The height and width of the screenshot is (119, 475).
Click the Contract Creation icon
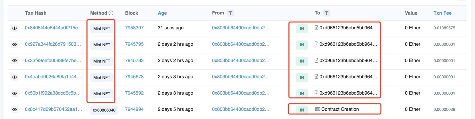tap(317, 109)
